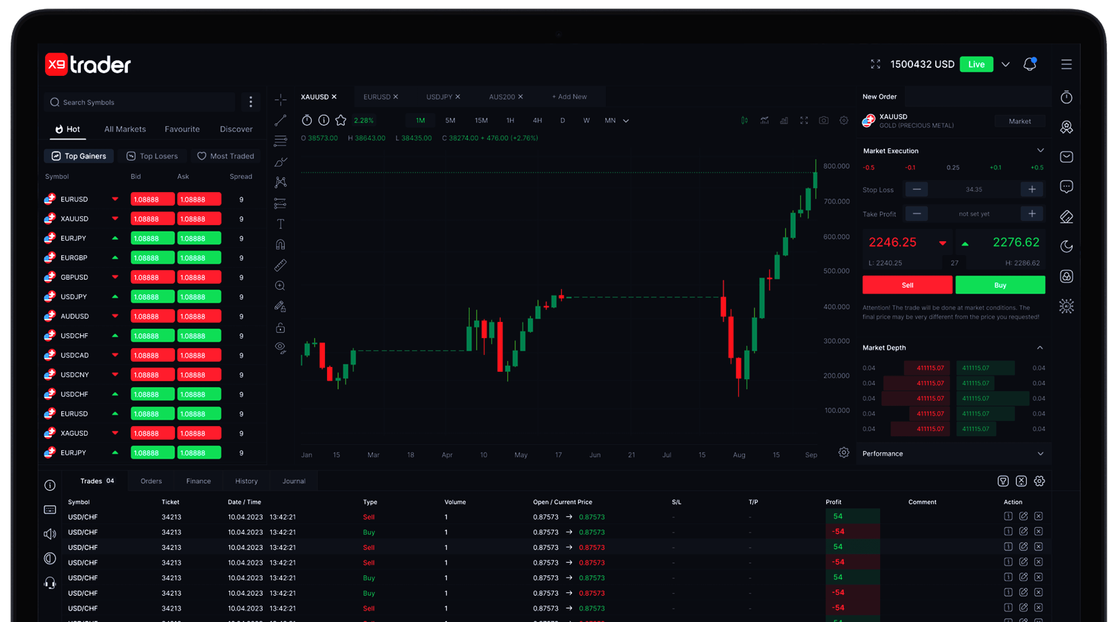Toggle the lock drawings tool
The width and height of the screenshot is (1117, 622).
tap(281, 327)
